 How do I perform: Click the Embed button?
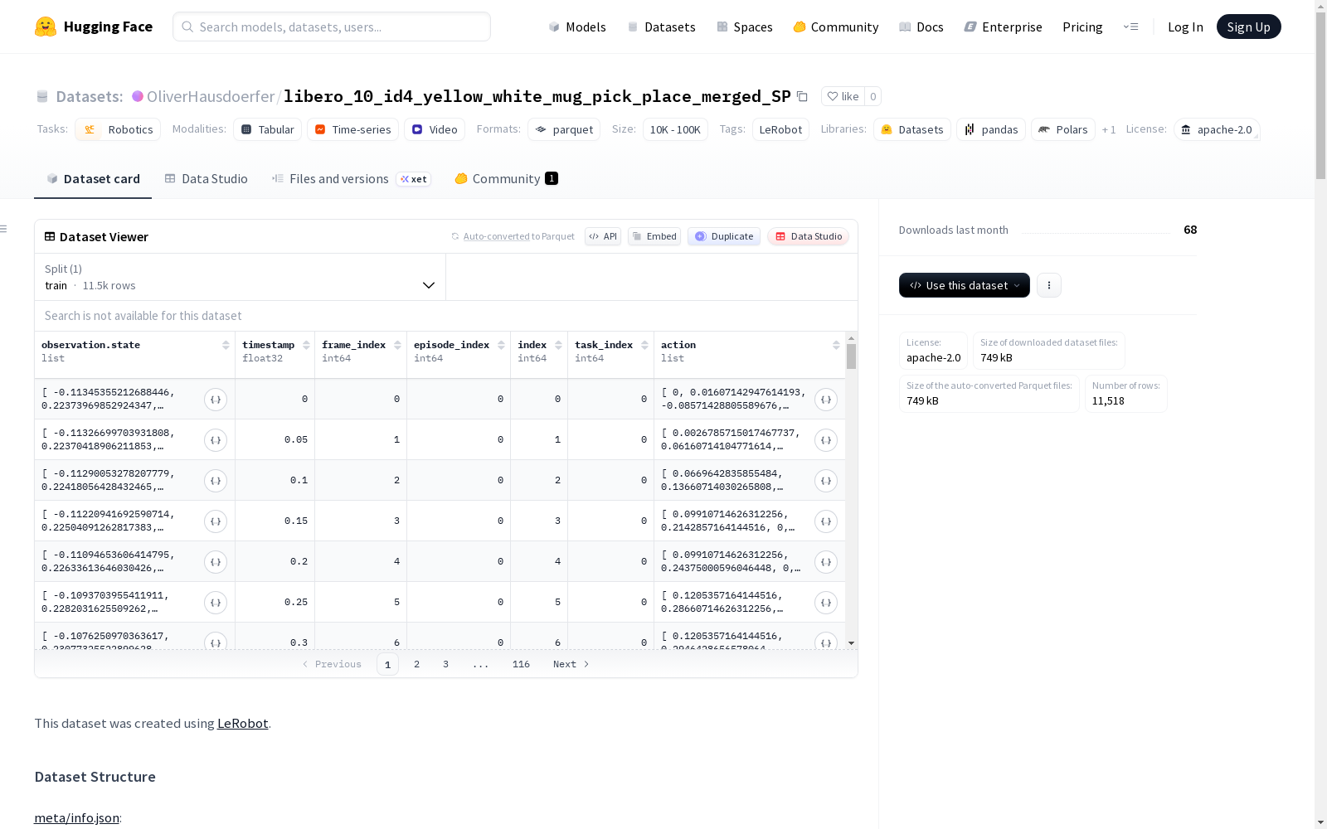coord(654,236)
